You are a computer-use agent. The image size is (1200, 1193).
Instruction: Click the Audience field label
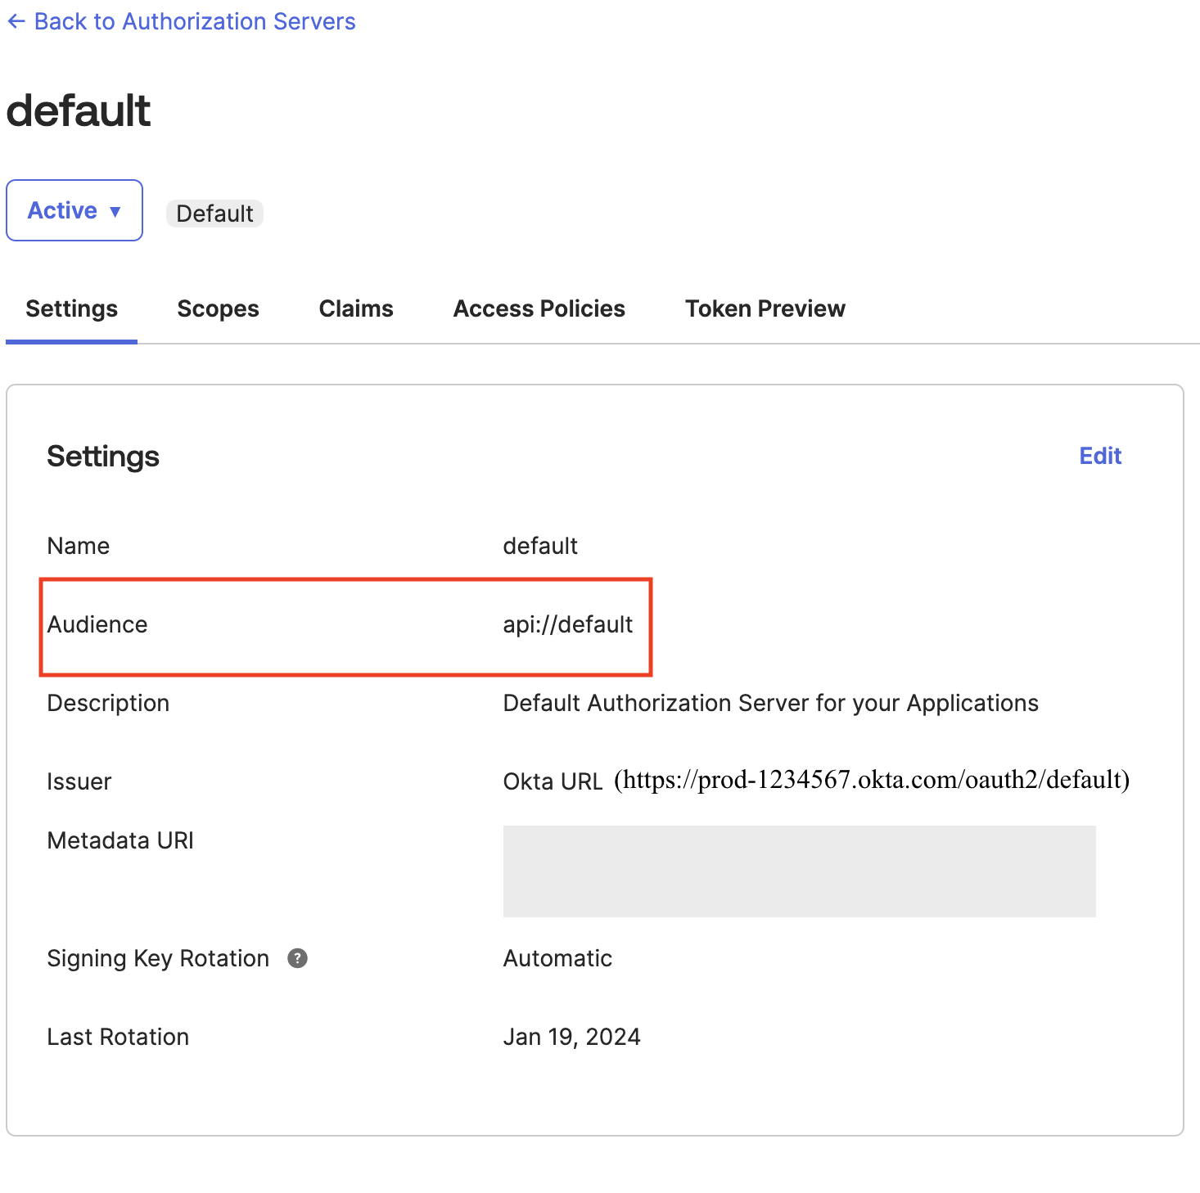tap(97, 624)
